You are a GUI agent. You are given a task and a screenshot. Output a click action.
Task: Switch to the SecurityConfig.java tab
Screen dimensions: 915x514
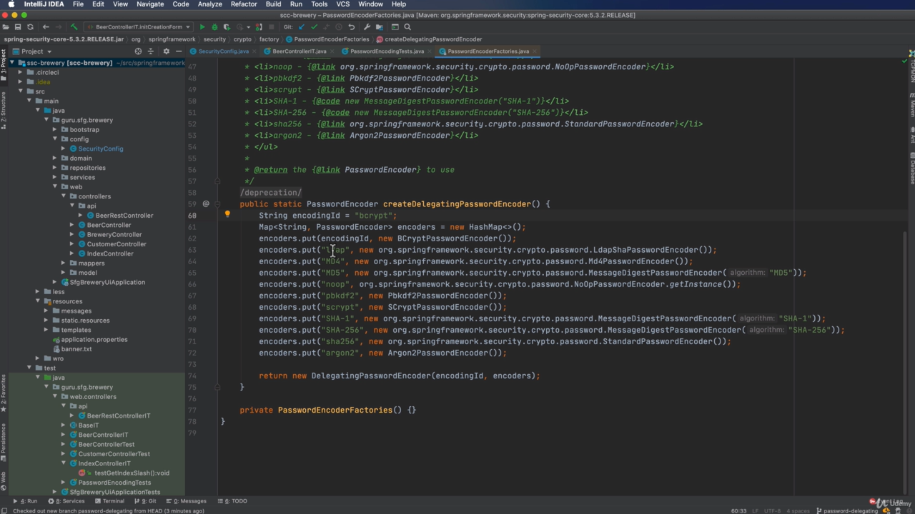(223, 51)
